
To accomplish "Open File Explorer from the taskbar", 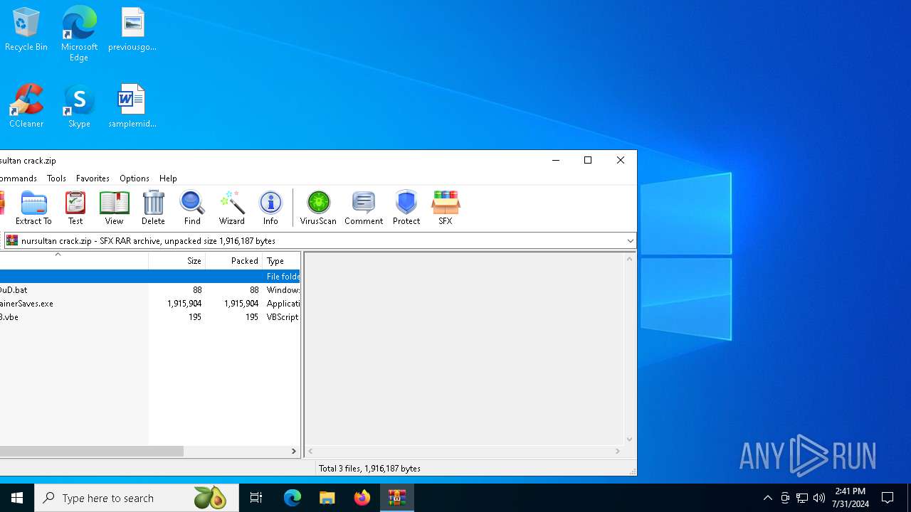I will [327, 498].
